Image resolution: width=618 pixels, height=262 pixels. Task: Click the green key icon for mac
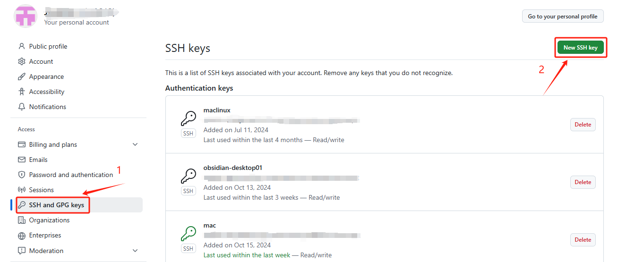pos(188,234)
